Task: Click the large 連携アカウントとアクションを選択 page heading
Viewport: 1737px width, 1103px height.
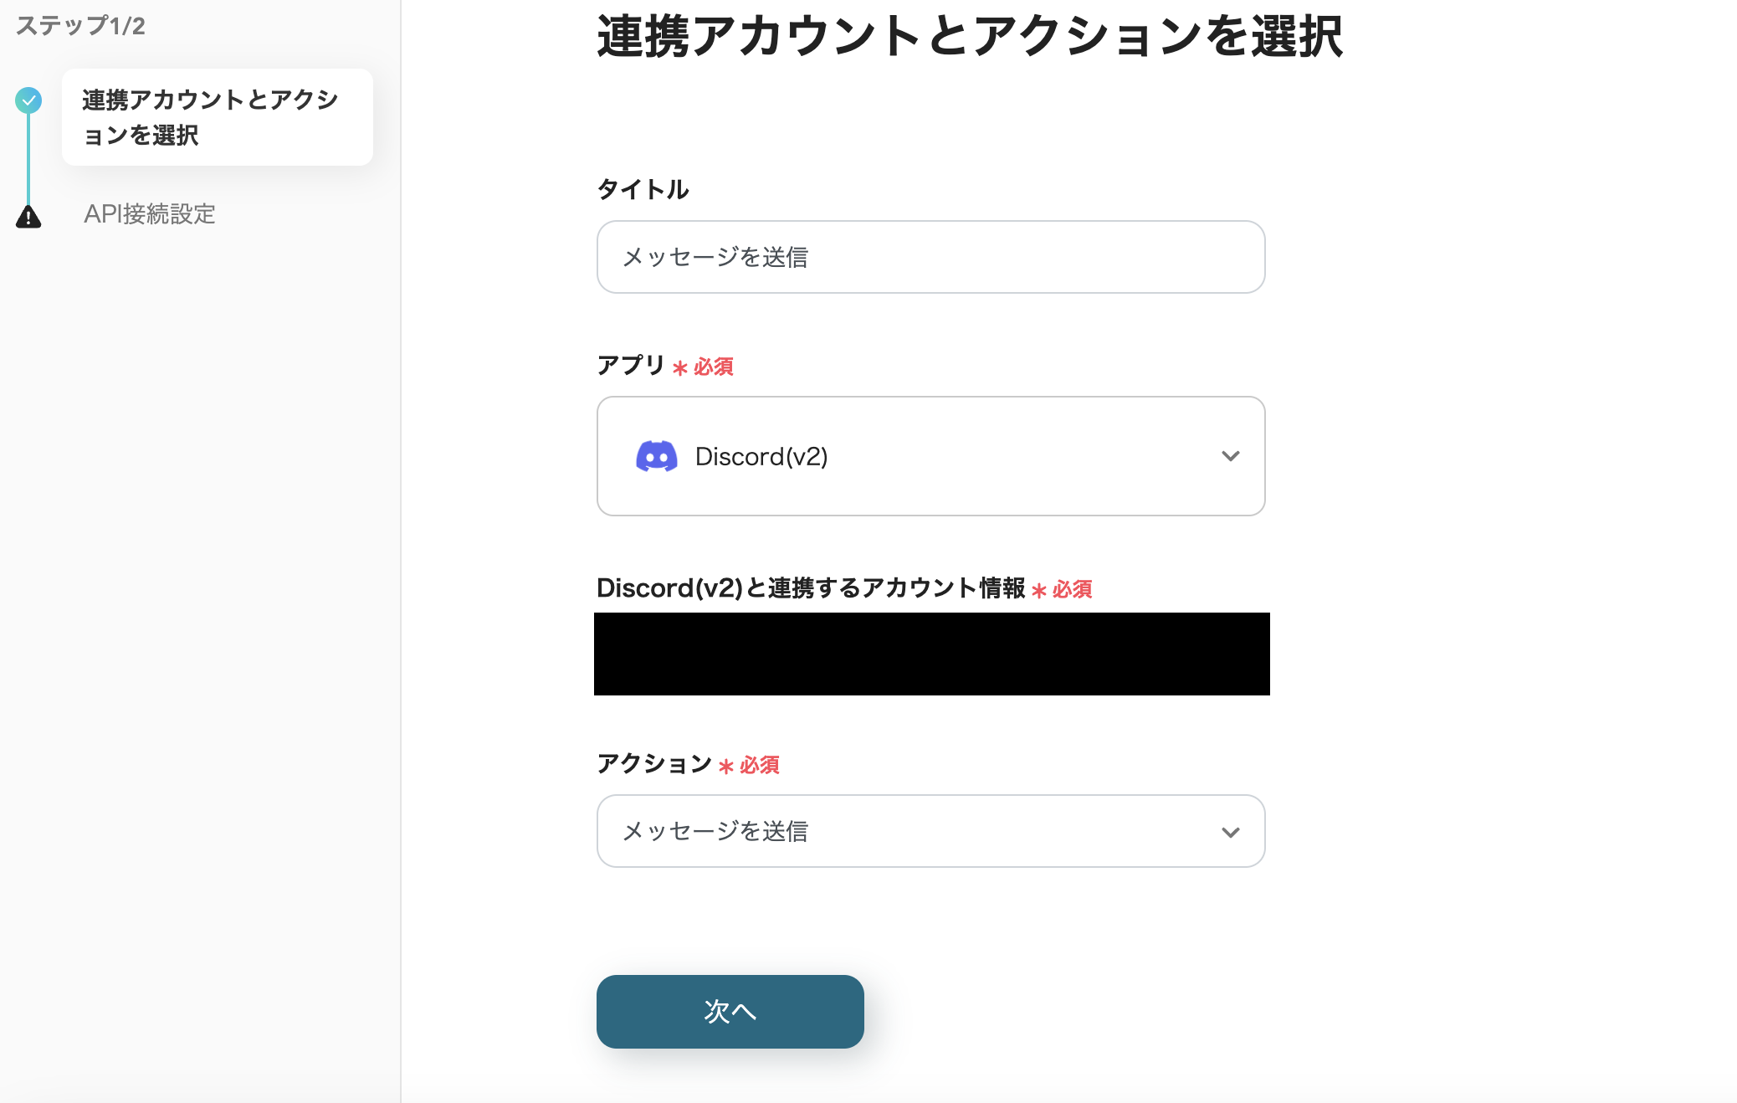Action: tap(970, 37)
